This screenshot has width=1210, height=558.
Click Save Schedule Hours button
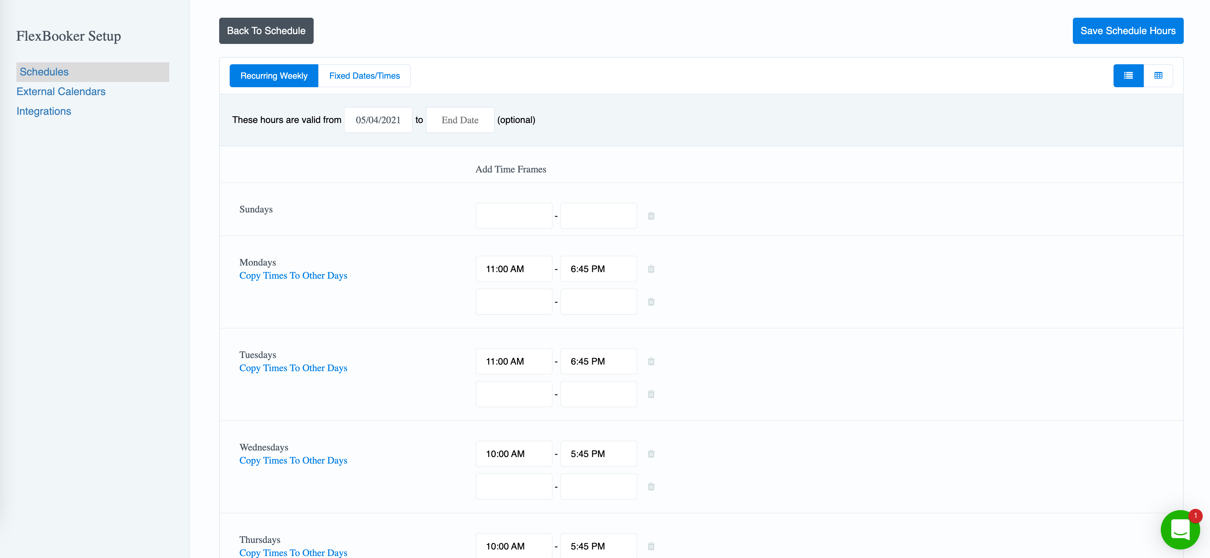point(1128,31)
